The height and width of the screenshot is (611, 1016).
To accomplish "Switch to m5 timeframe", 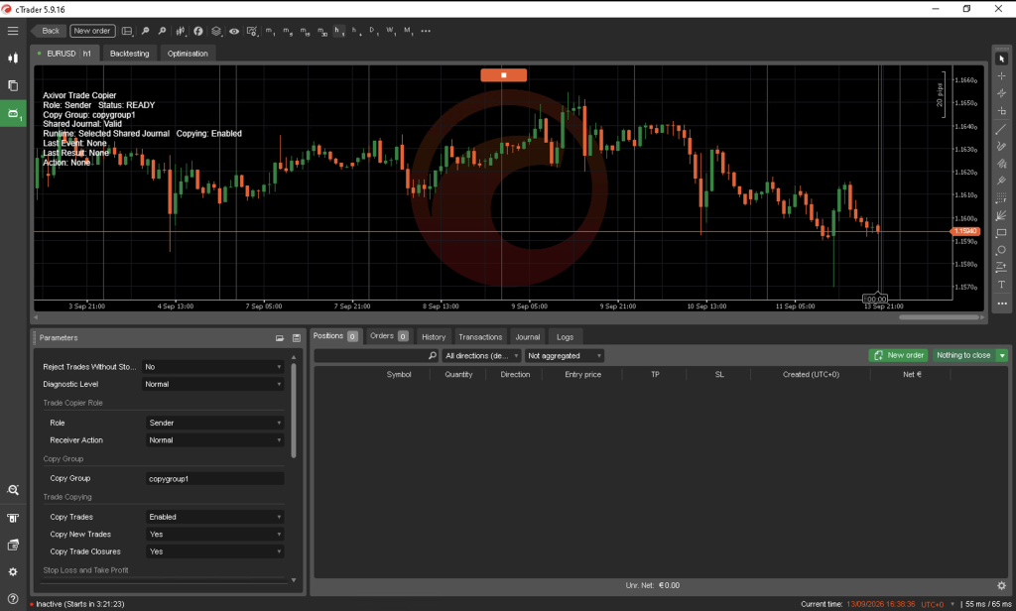I will 288,31.
